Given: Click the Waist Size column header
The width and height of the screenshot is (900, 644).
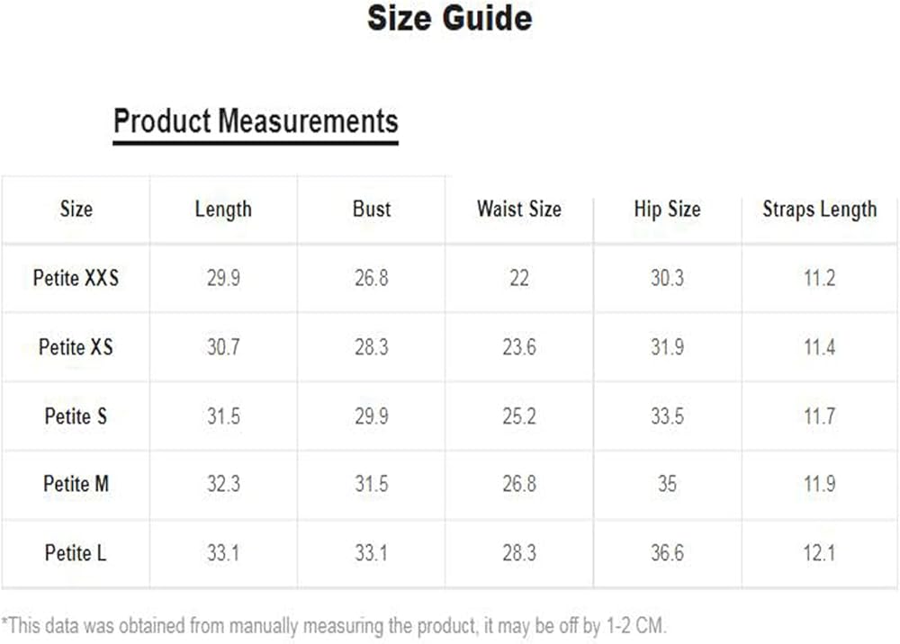Looking at the screenshot, I should coord(519,210).
